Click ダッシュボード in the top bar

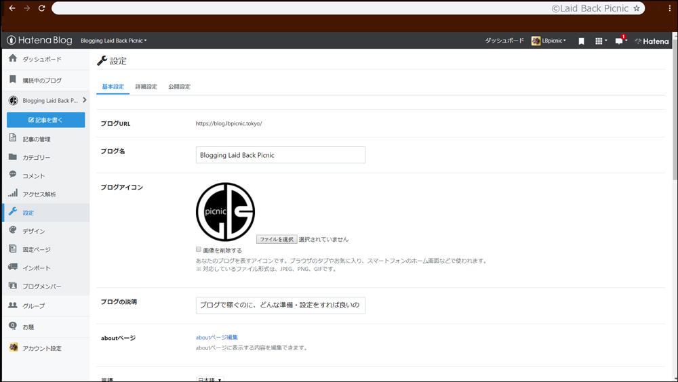(x=504, y=41)
